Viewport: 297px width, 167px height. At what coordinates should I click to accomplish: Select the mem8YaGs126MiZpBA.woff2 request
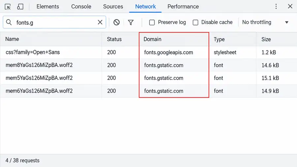pos(39,65)
